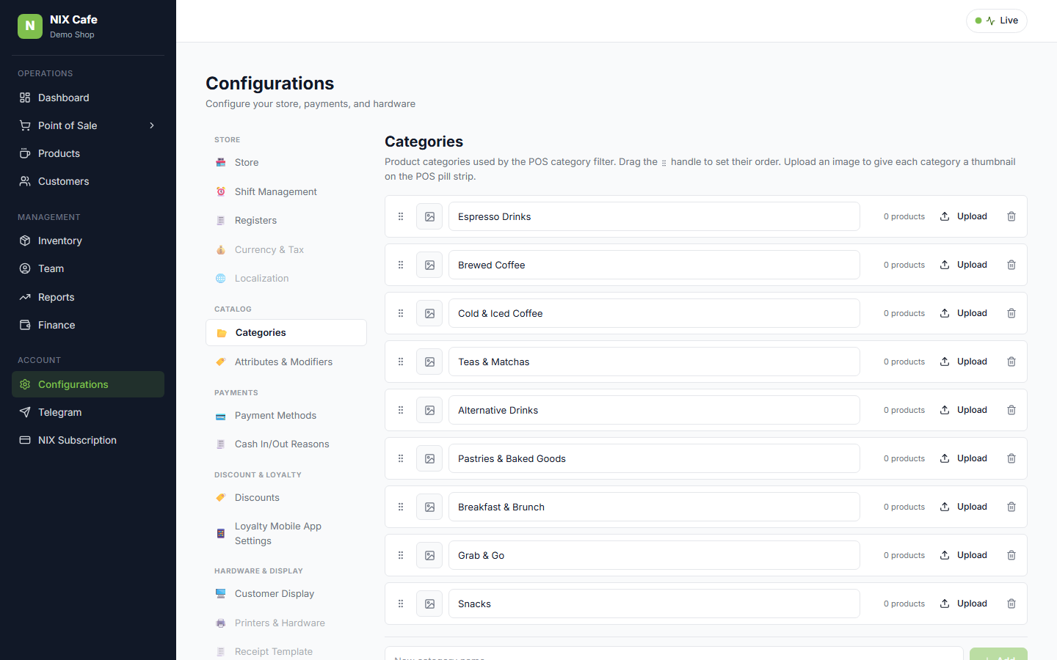Upload an image for Breakfast & Brunch
This screenshot has height=660, width=1057.
point(964,507)
